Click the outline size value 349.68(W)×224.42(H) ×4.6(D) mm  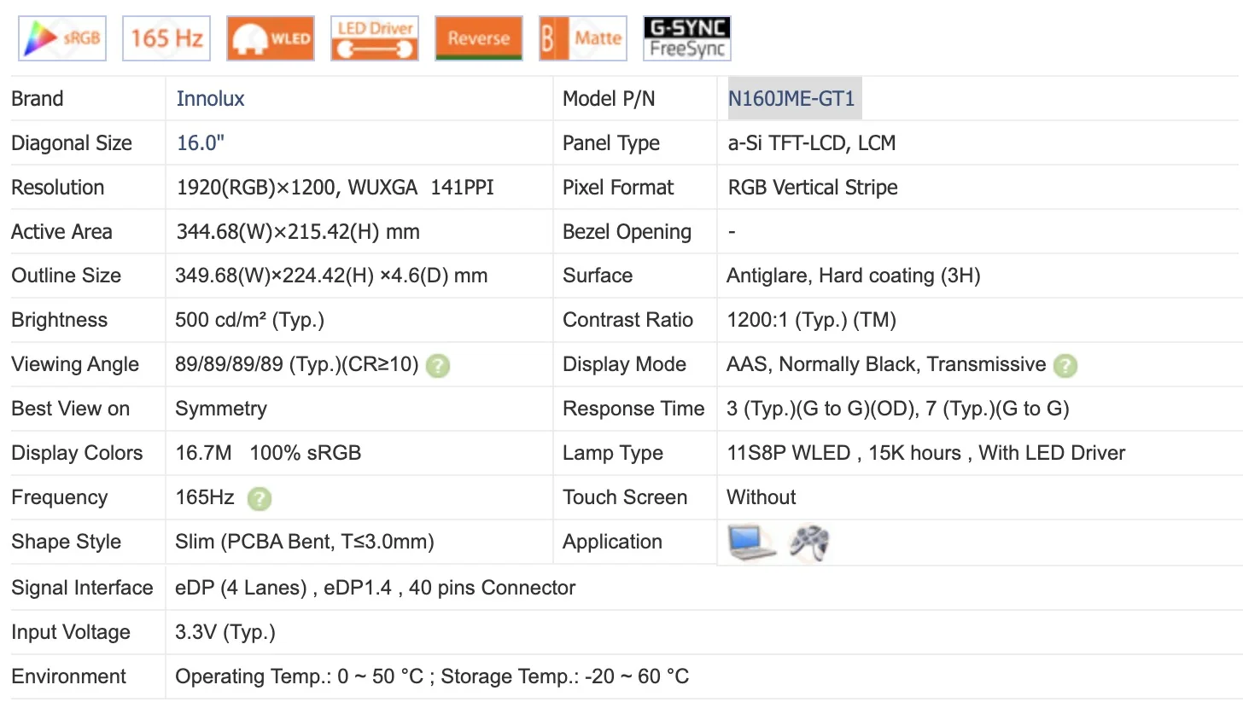click(331, 276)
